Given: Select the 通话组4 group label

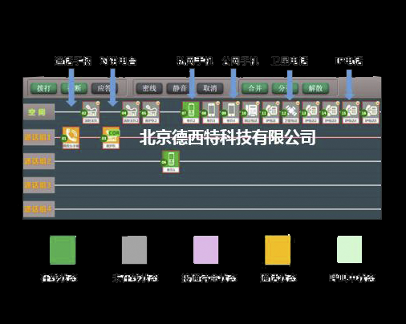Looking at the screenshot, I should click(39, 209).
